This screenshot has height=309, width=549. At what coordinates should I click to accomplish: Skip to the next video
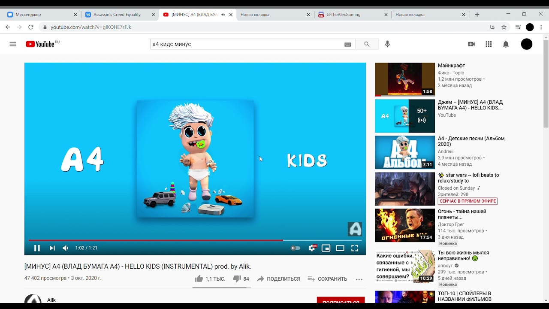click(52, 248)
